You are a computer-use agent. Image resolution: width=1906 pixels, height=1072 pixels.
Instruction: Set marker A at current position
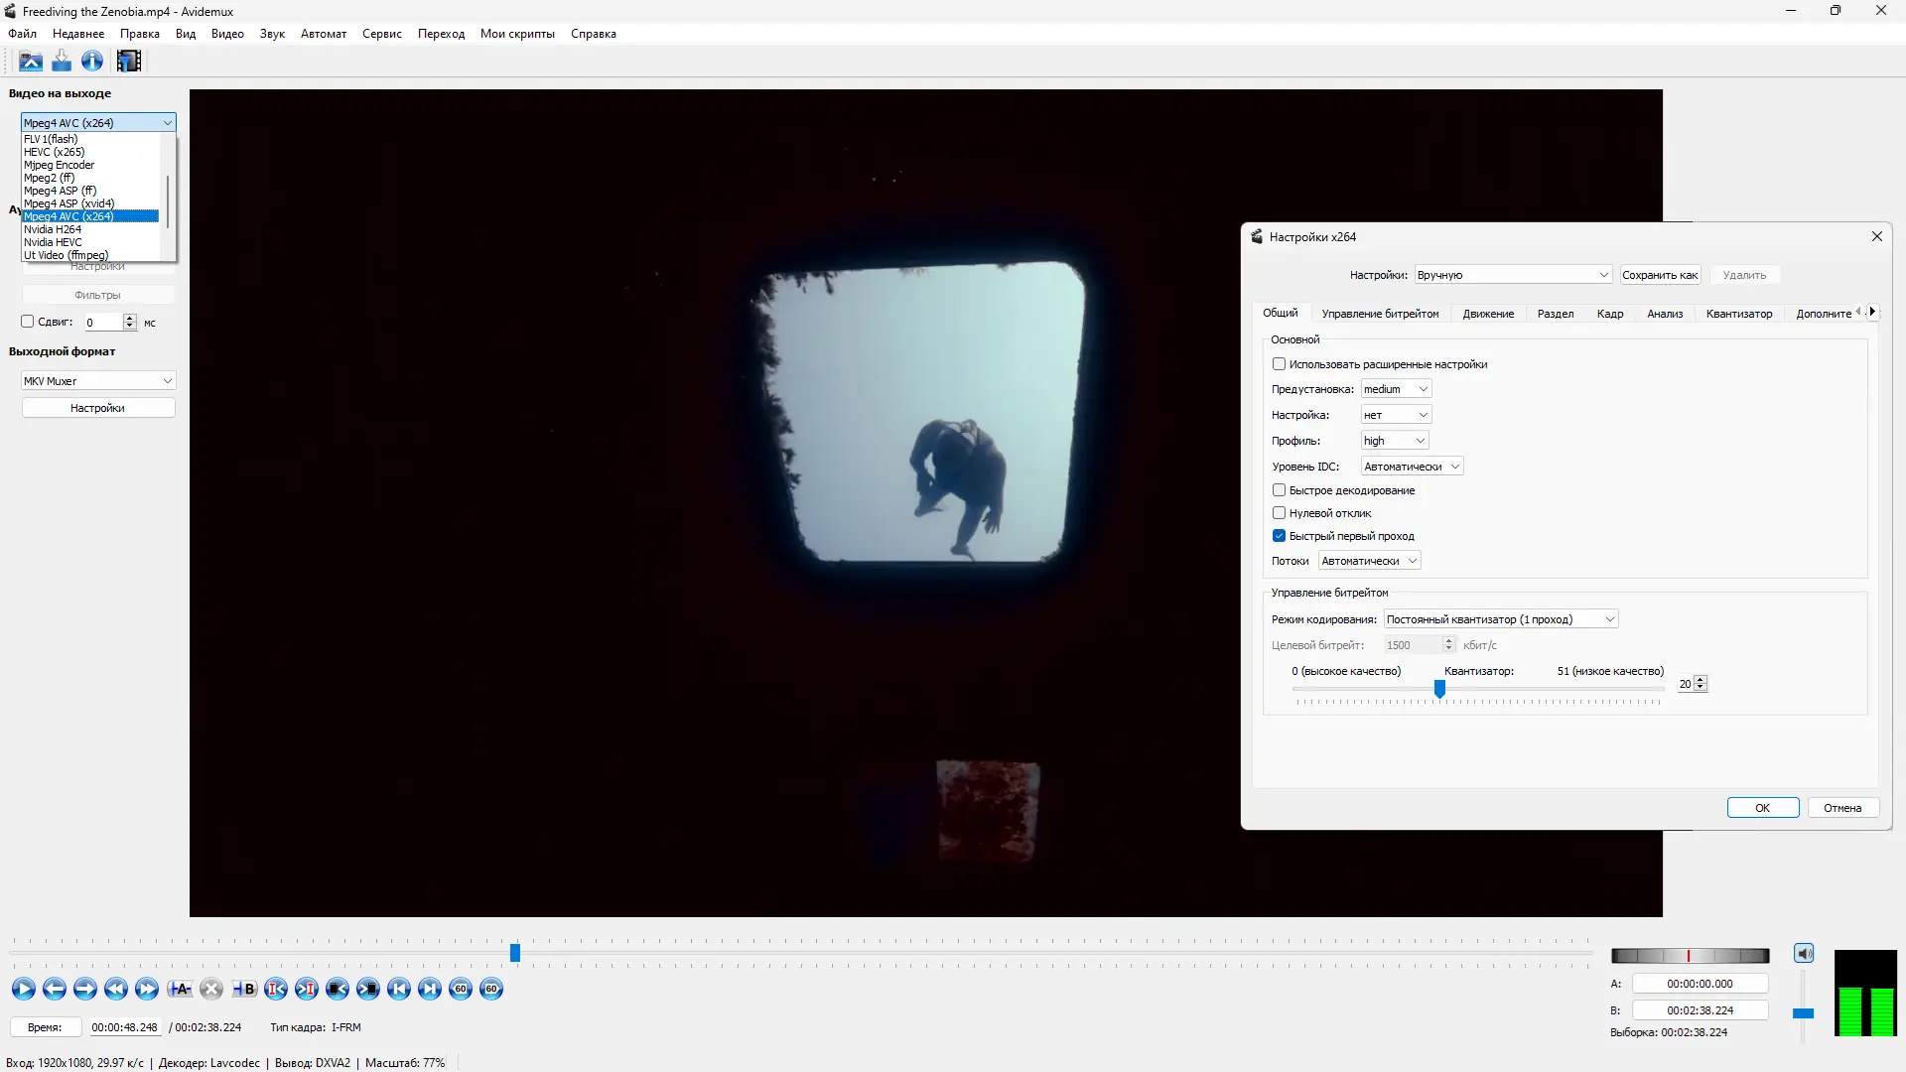coord(180,989)
